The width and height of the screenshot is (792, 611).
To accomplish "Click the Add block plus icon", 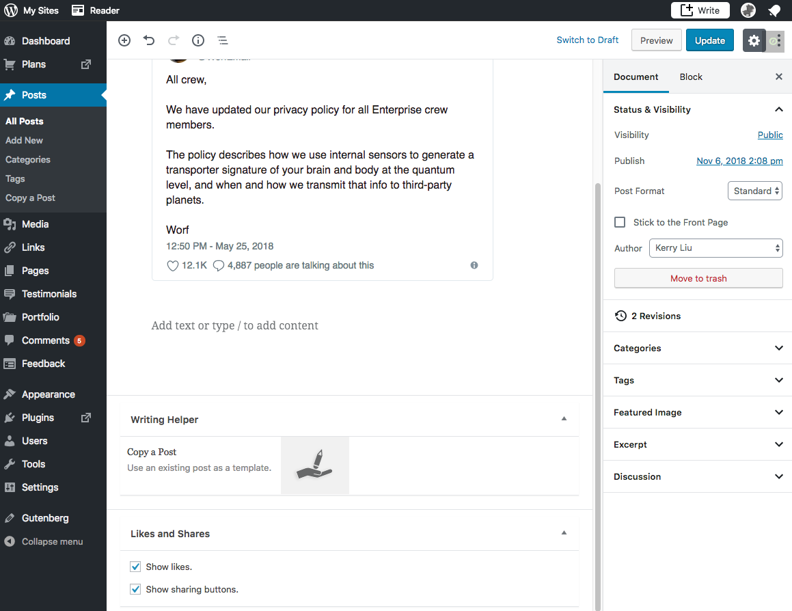I will 124,40.
